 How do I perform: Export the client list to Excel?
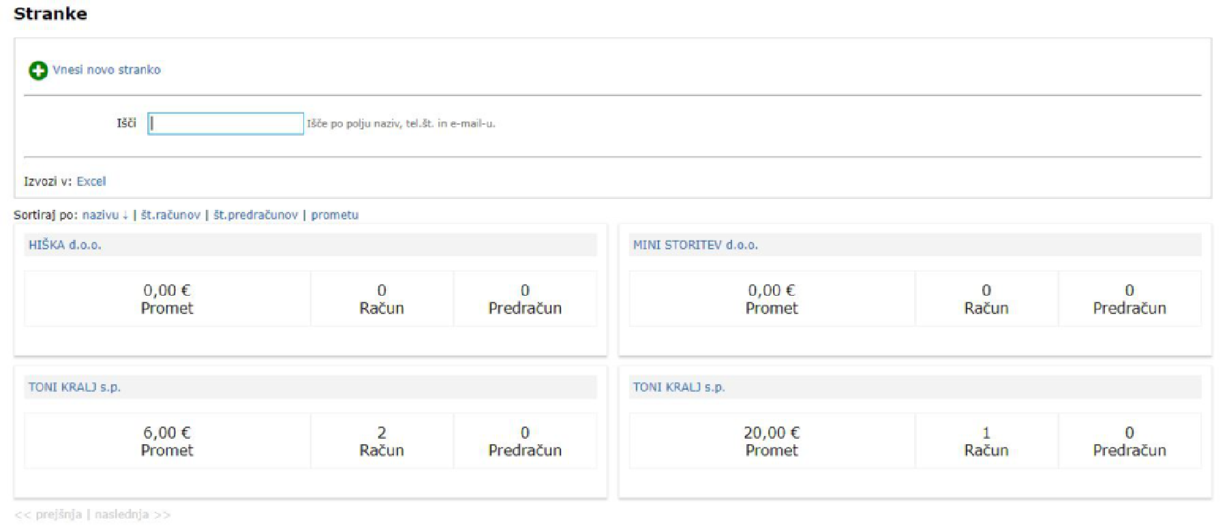pyautogui.click(x=91, y=181)
